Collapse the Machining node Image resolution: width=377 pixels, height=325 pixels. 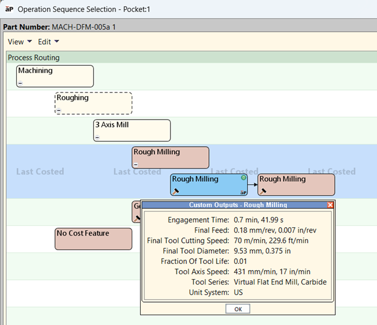(x=21, y=83)
